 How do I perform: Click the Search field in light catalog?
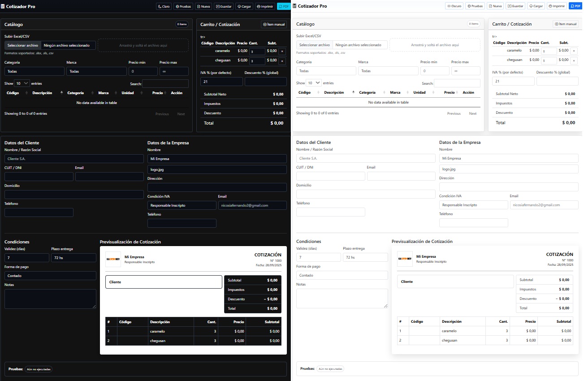tap(457, 83)
